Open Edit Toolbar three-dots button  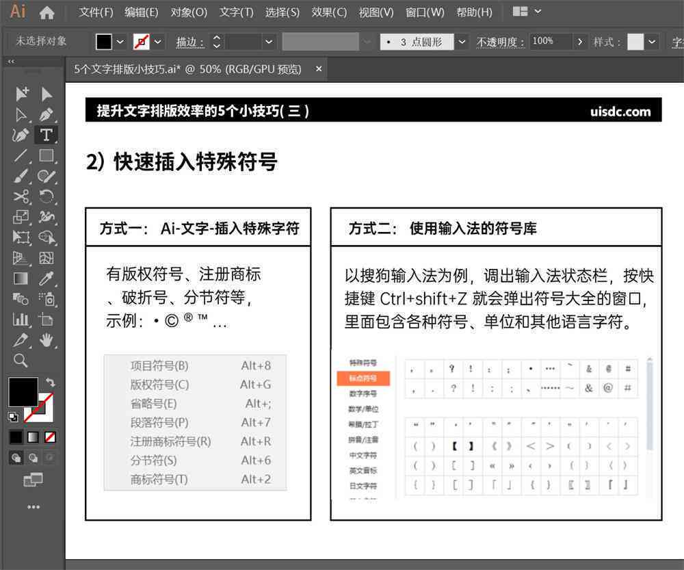(x=34, y=507)
